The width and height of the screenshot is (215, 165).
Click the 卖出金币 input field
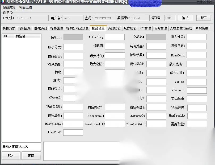coord(197,99)
